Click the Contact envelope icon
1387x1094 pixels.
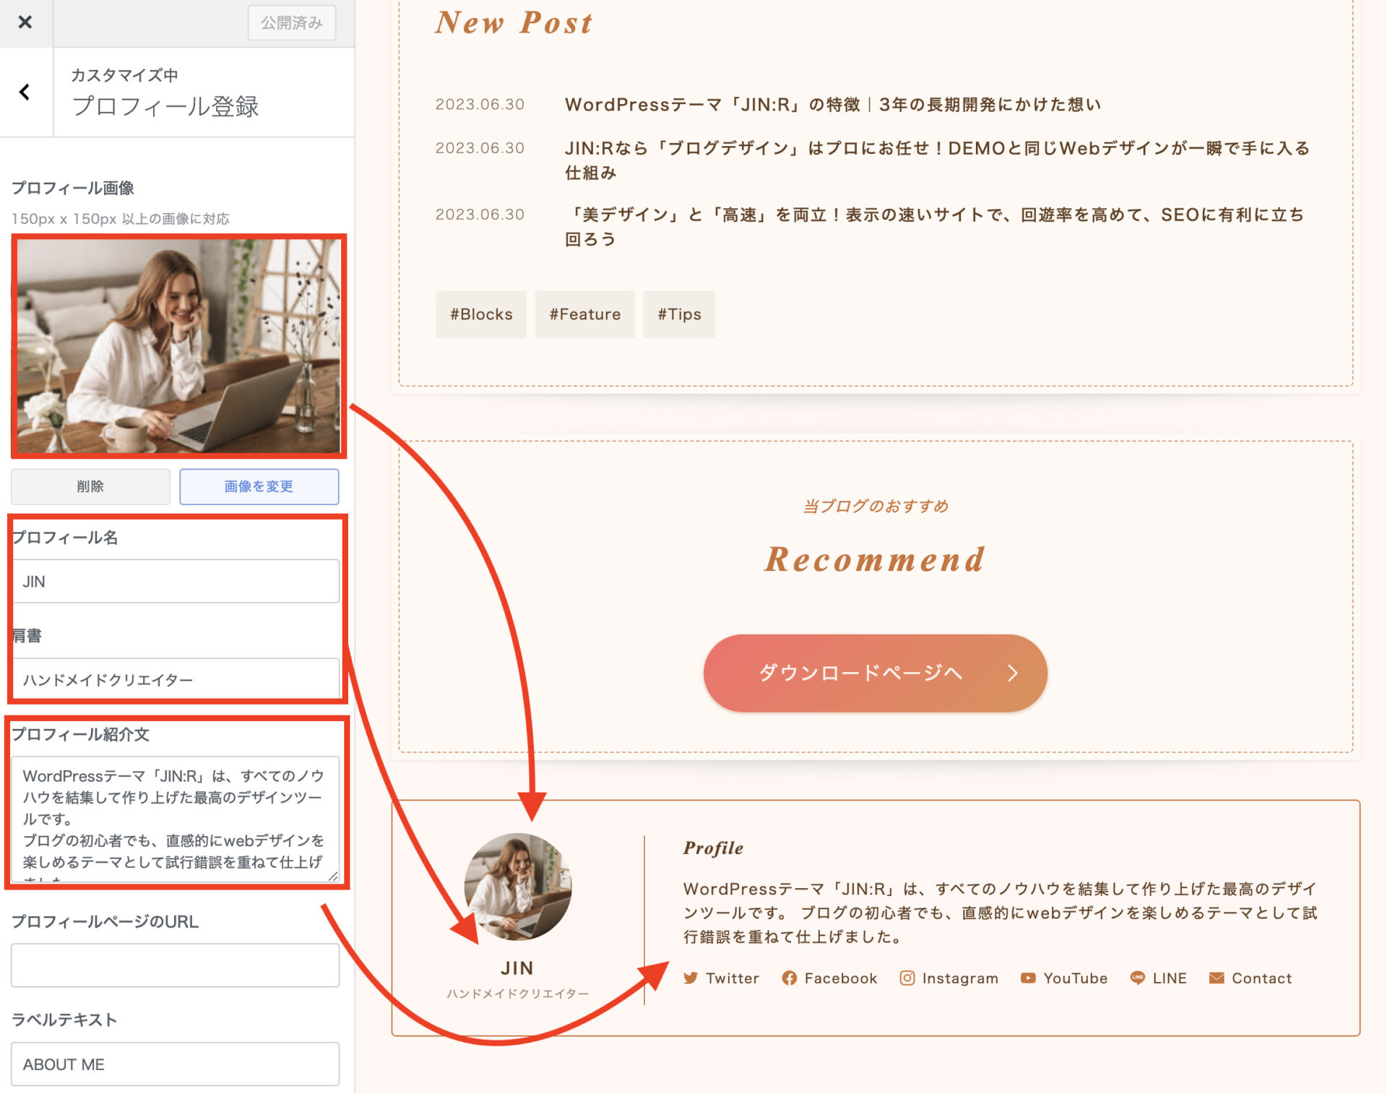click(x=1217, y=978)
